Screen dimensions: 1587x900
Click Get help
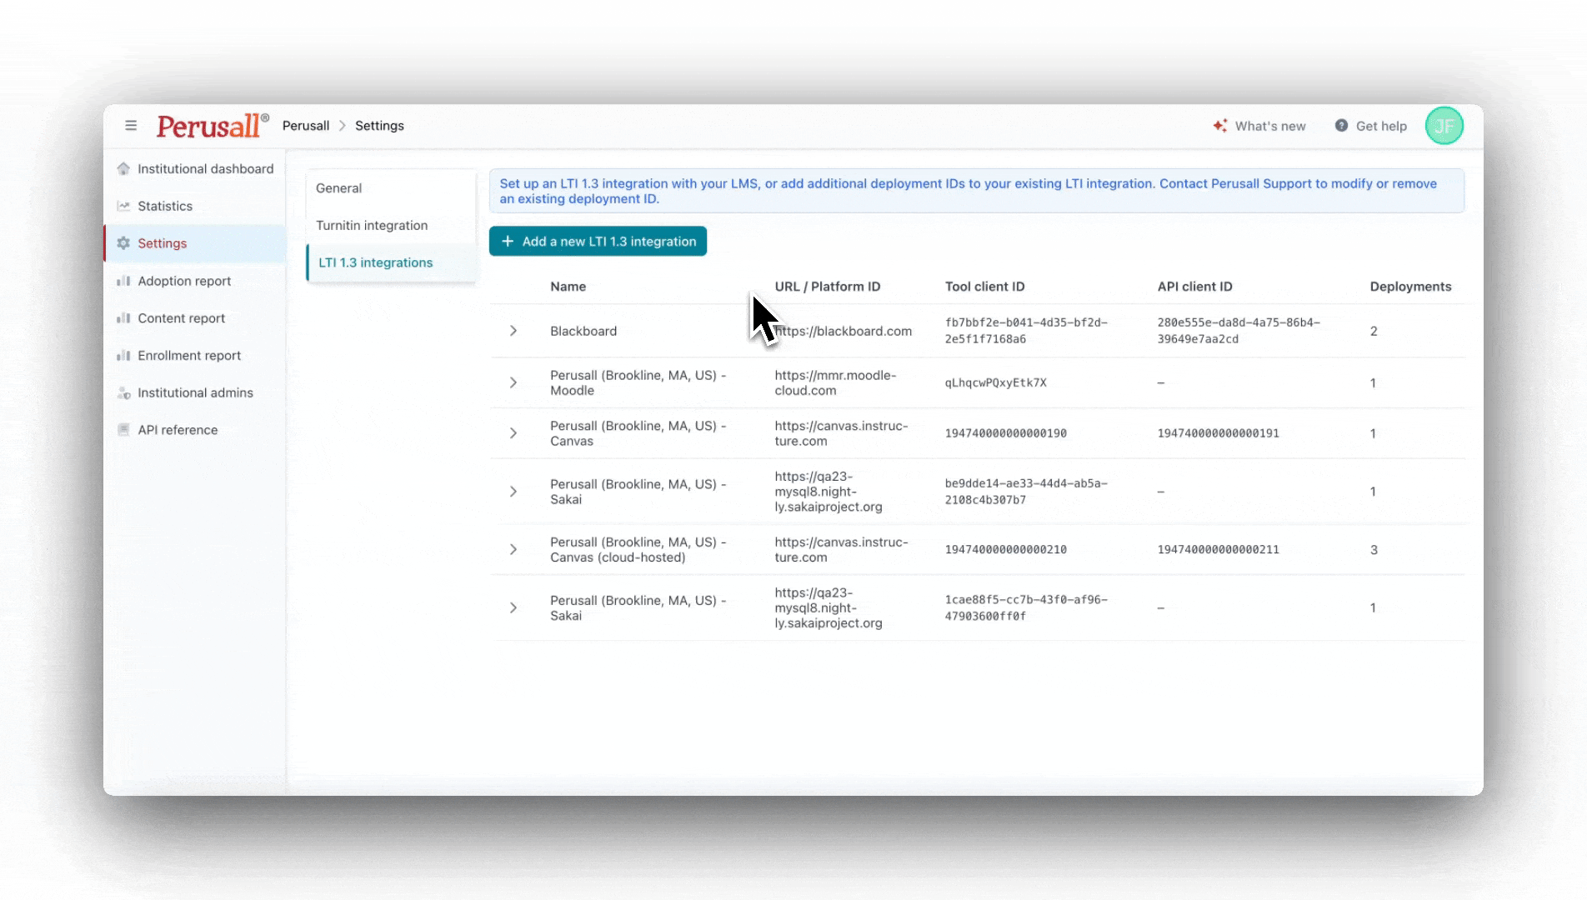point(1371,126)
